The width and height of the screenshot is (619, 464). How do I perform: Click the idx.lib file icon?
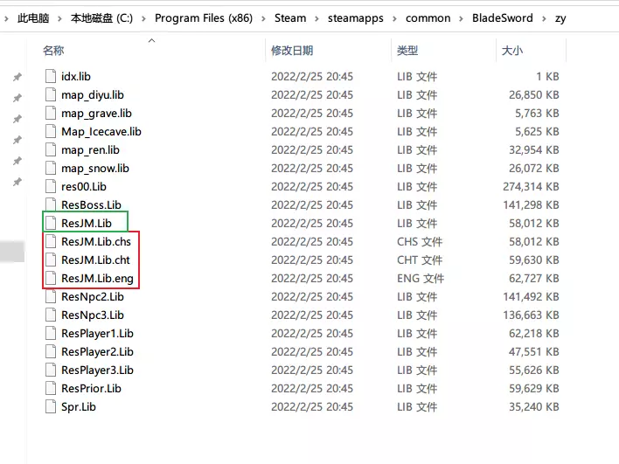coord(51,76)
